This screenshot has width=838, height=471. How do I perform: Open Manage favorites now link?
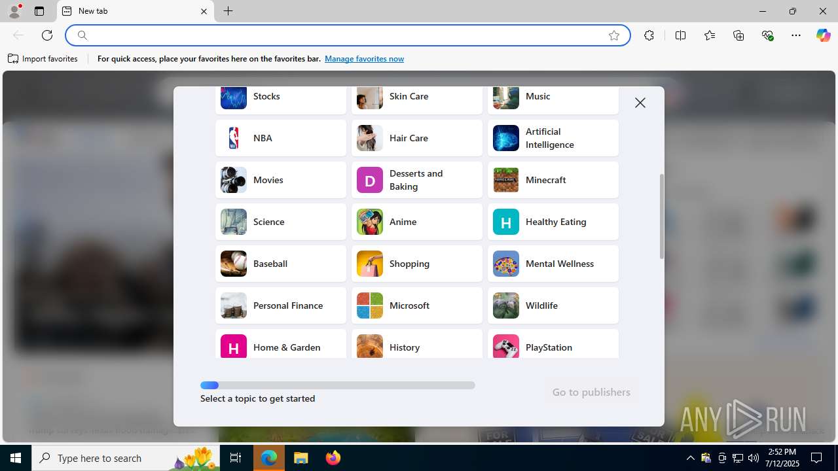click(364, 59)
